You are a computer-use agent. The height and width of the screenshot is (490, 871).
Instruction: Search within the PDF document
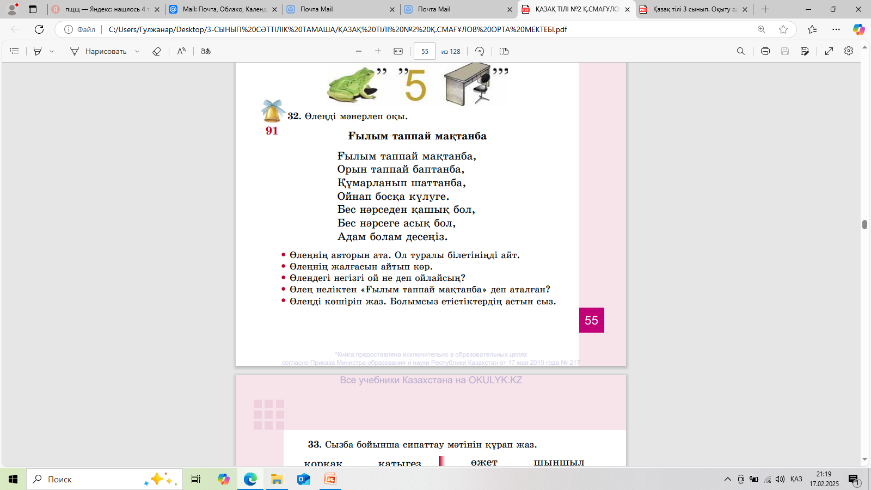741,51
